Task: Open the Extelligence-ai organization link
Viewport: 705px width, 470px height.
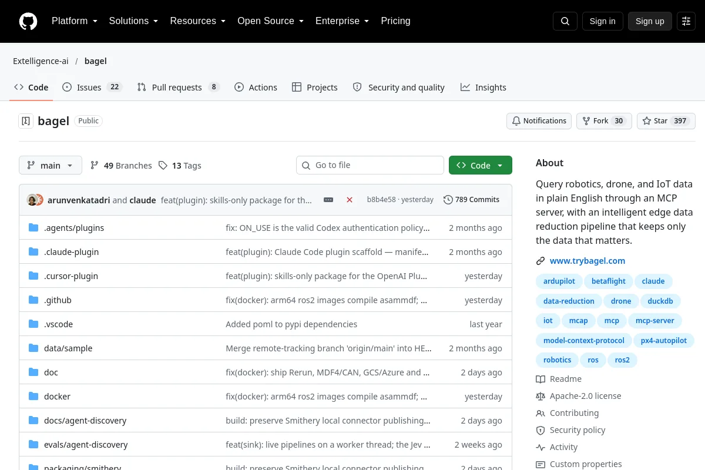Action: (41, 61)
